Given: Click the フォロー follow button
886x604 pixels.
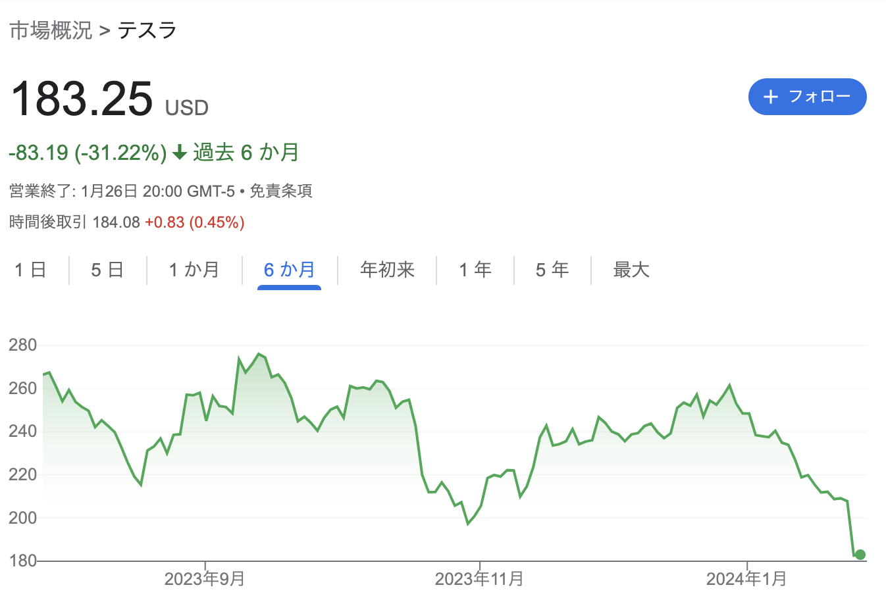Looking at the screenshot, I should coord(807,97).
